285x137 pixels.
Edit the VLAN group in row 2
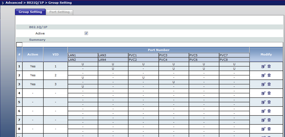(263, 75)
